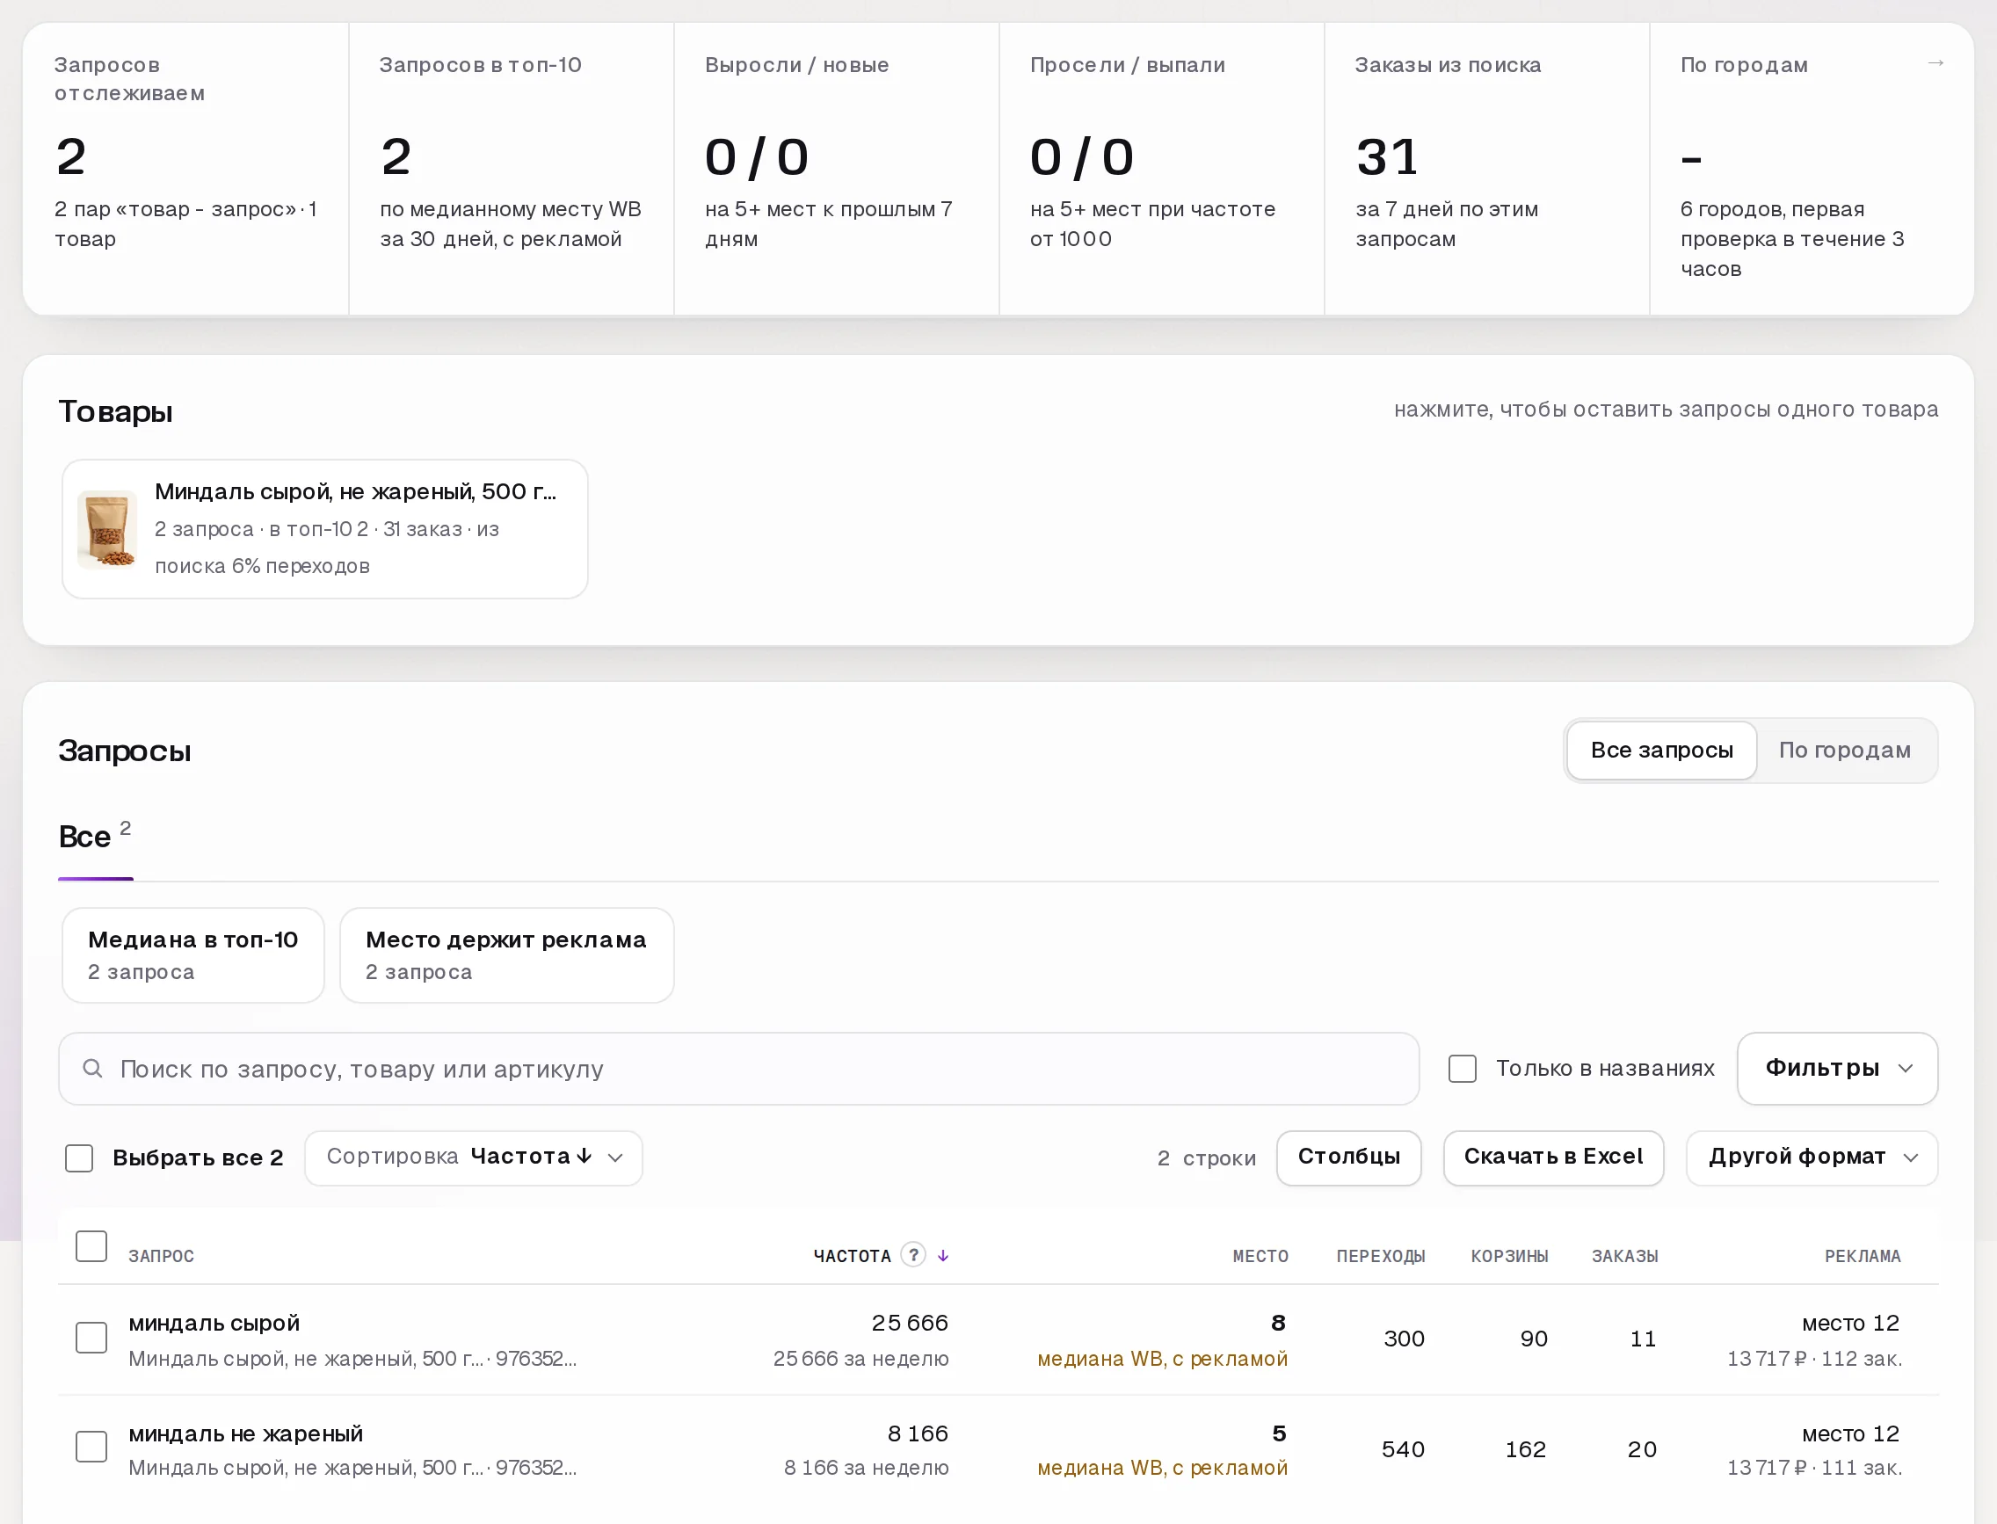
Task: Select the Все tab under Запросы
Action: pos(95,837)
